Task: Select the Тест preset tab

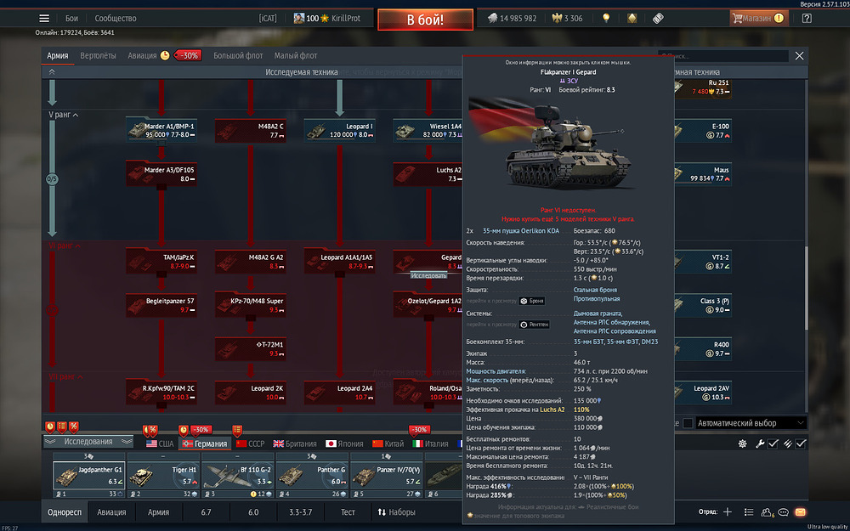Action: tap(348, 512)
